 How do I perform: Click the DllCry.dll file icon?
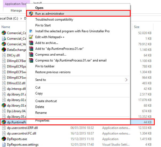[x=4, y=55]
